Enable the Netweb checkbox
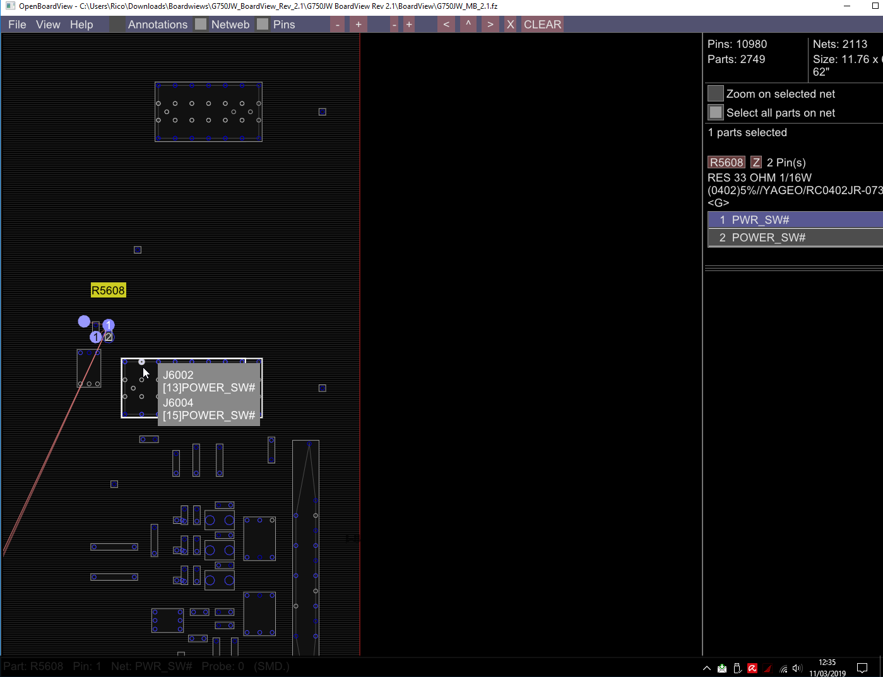The height and width of the screenshot is (677, 883). pyautogui.click(x=201, y=25)
